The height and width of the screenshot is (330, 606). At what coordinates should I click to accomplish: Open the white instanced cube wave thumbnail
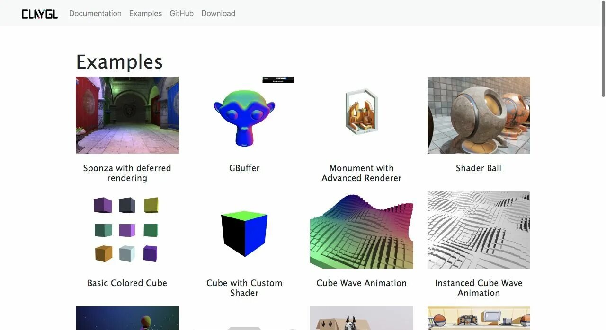pos(479,230)
